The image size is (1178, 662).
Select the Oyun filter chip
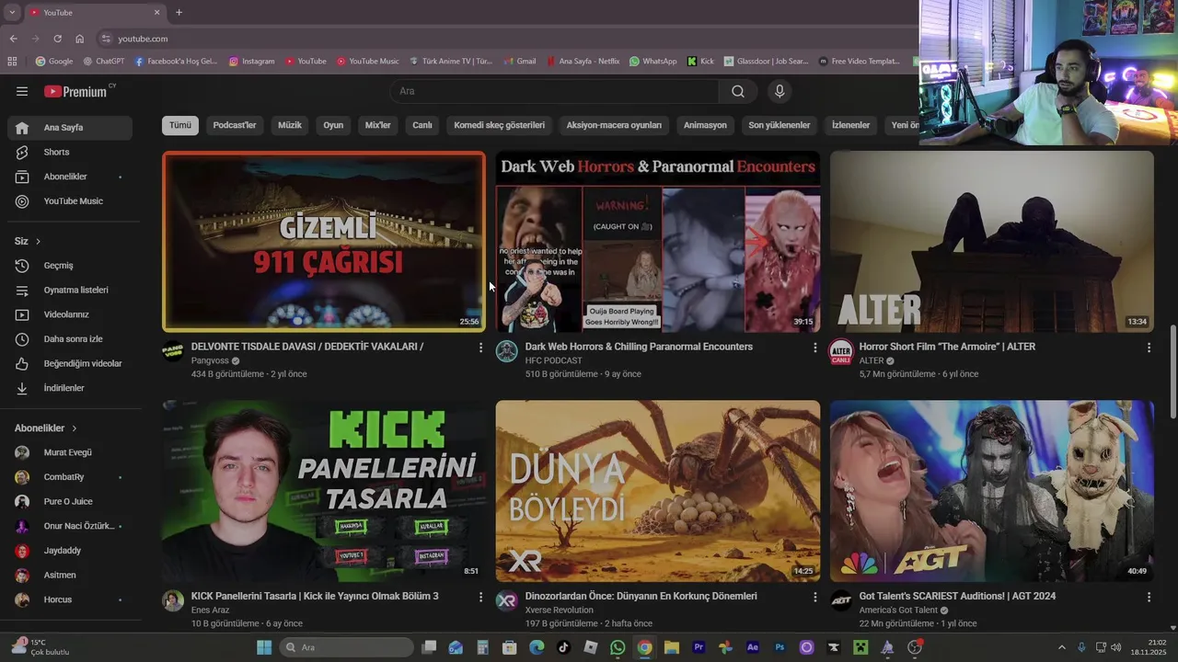pyautogui.click(x=333, y=125)
